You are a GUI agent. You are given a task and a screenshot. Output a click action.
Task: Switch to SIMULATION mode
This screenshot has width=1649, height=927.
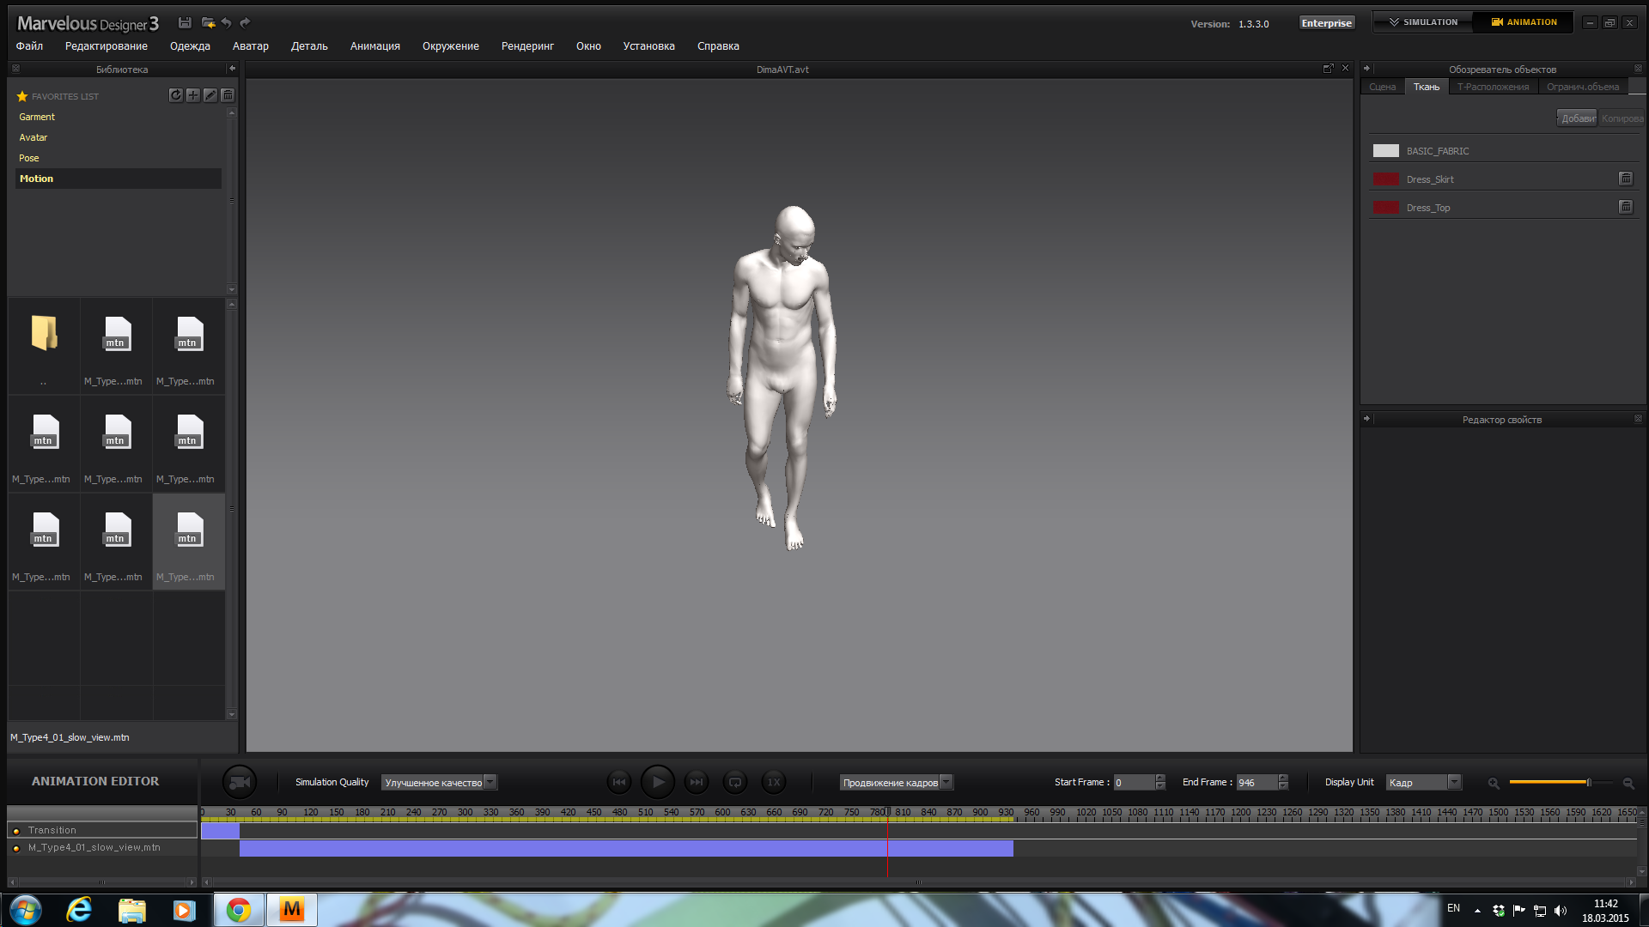[x=1422, y=22]
